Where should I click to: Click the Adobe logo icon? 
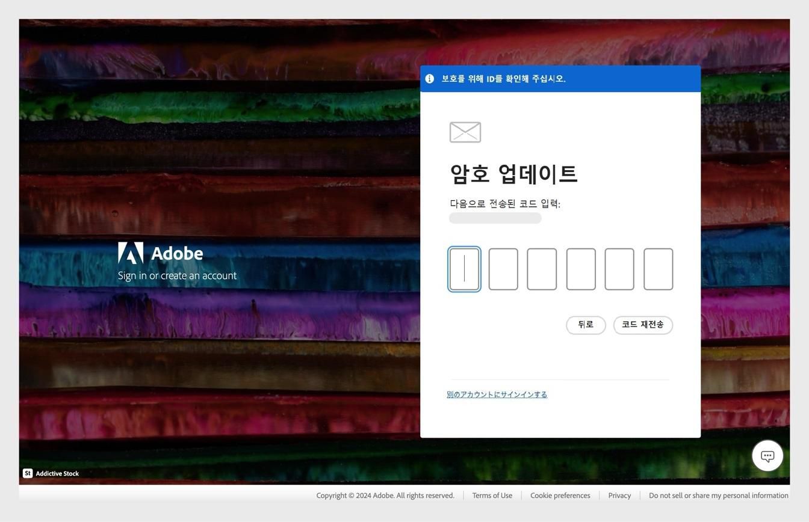[131, 253]
